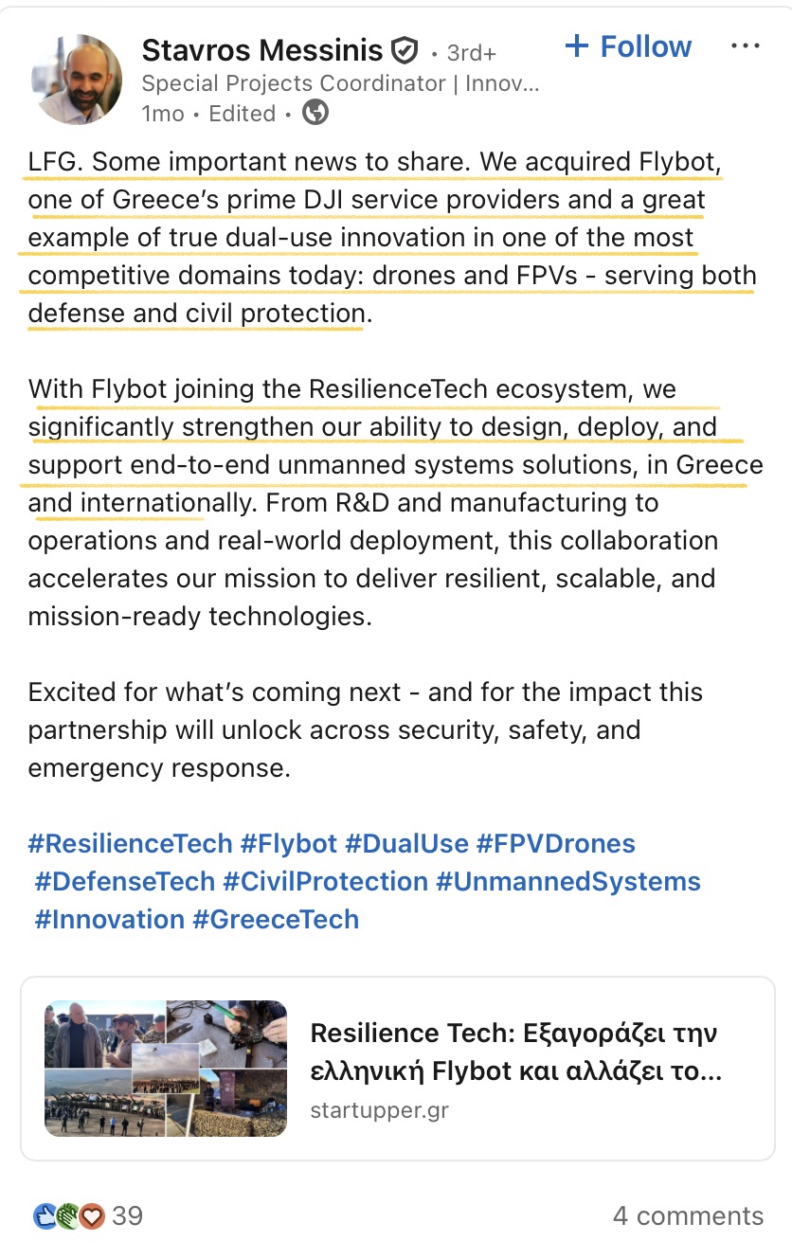Viewport: 792px width, 1241px height.
Task: Open the #ResilienceTech hashtag
Action: pos(130,843)
